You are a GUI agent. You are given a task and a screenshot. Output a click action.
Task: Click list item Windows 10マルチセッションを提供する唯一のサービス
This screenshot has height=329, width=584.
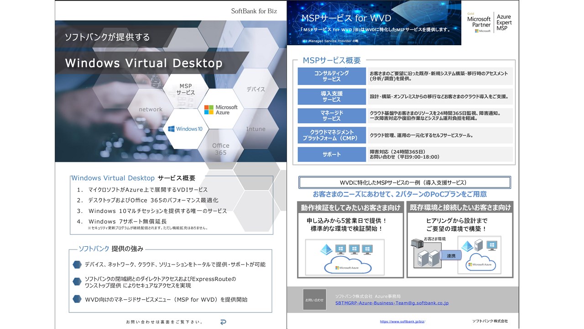coord(157,211)
